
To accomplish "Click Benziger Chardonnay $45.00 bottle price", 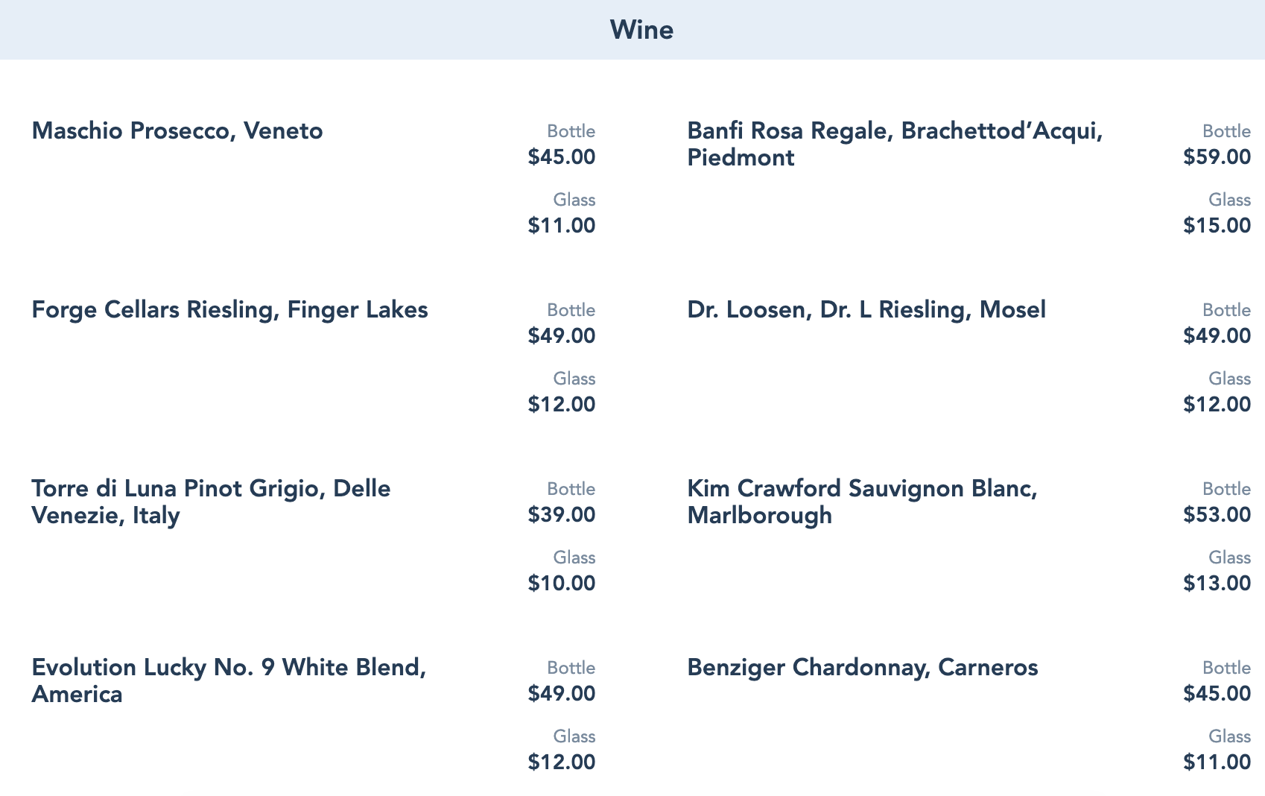I will 1217,694.
